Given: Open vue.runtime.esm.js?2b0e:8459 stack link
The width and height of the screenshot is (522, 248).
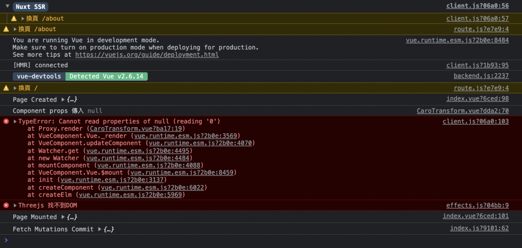Looking at the screenshot, I should click(x=182, y=172).
